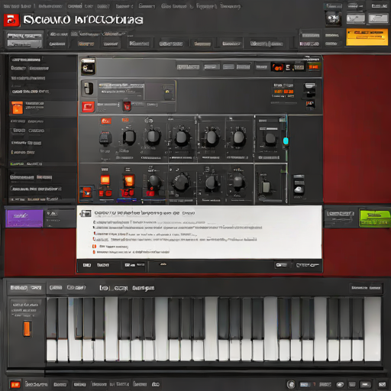Click the yellow-orange button in the top toolbar
Screen dimensions: 391x391
367,37
